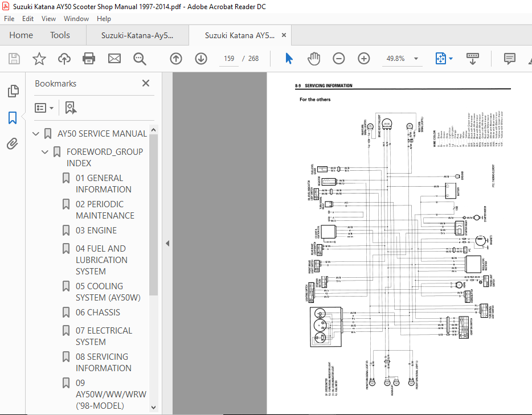
Task: Open the Help menu
Action: click(104, 19)
